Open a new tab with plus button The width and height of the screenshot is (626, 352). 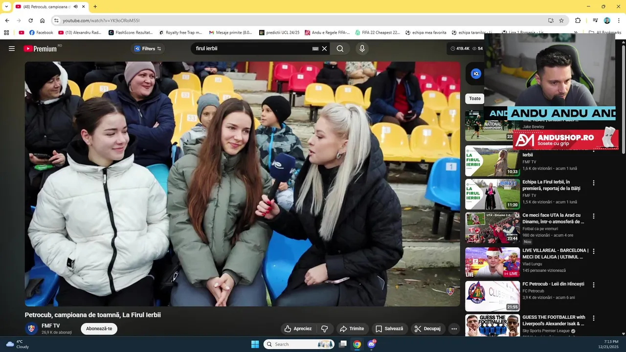click(x=95, y=6)
